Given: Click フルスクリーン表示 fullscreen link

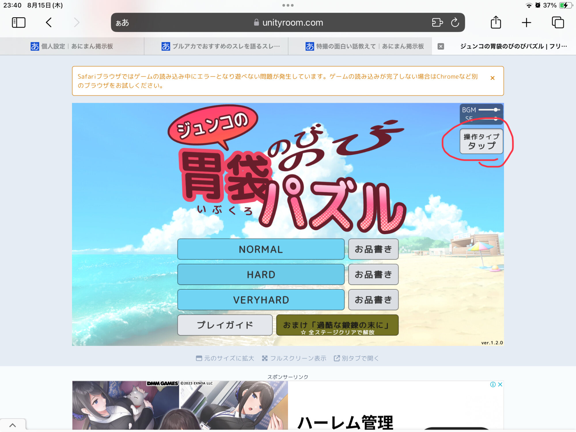Looking at the screenshot, I should (294, 358).
